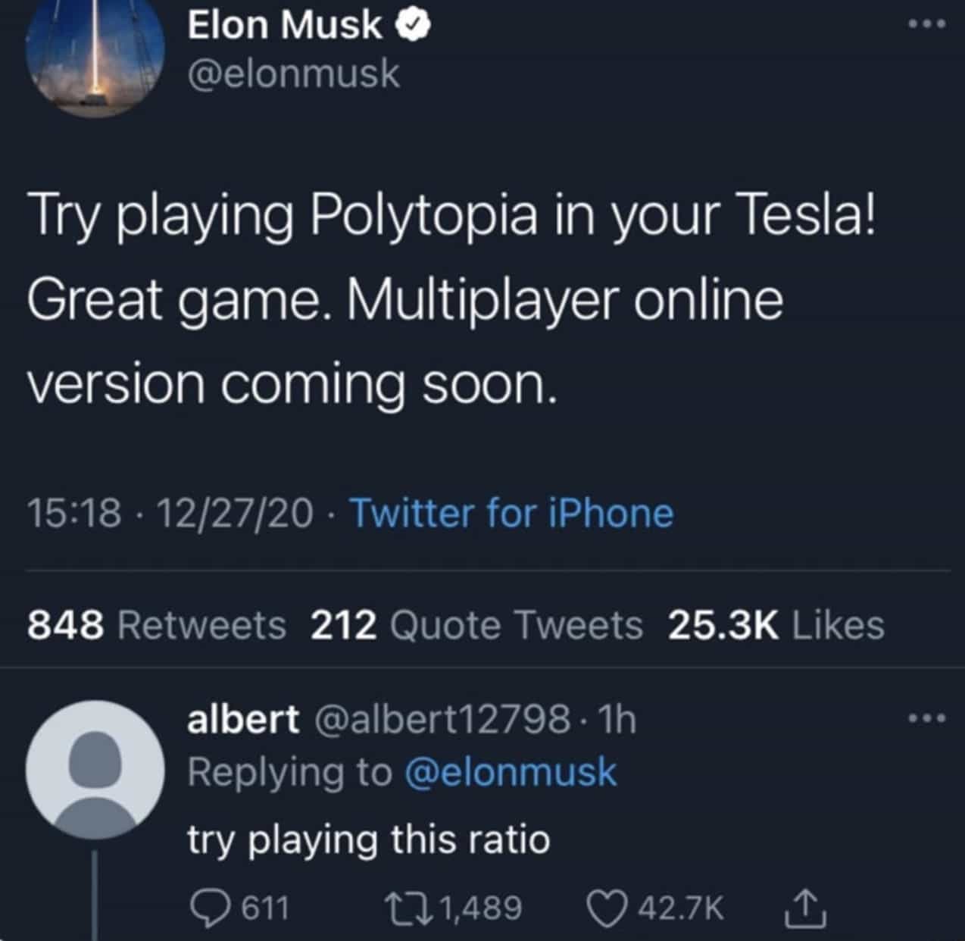
Task: Open the main tweet's three-dot menu
Action: click(927, 24)
